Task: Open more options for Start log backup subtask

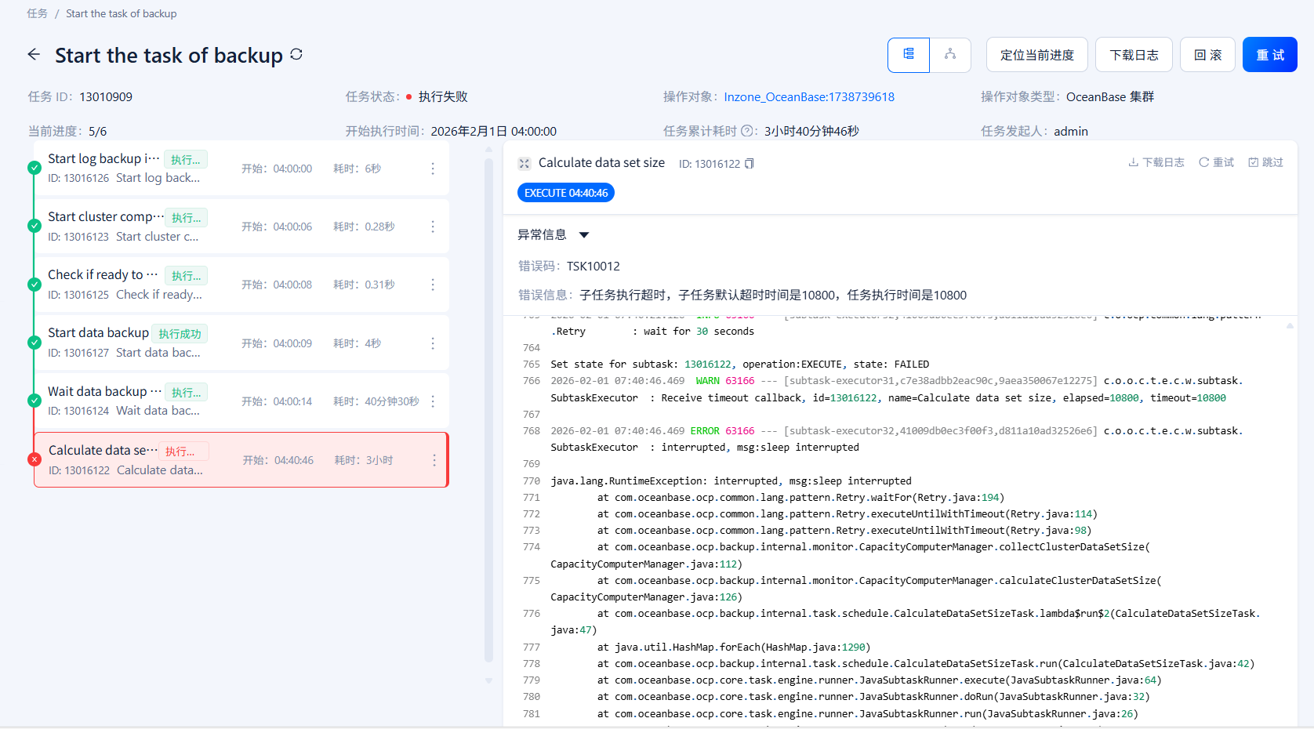Action: (x=433, y=169)
